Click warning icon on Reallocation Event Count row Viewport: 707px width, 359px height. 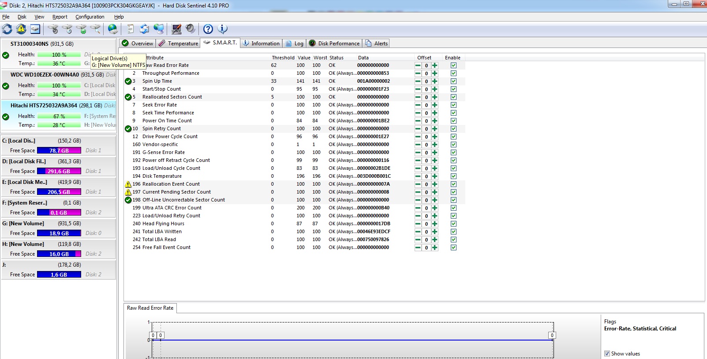tap(128, 184)
